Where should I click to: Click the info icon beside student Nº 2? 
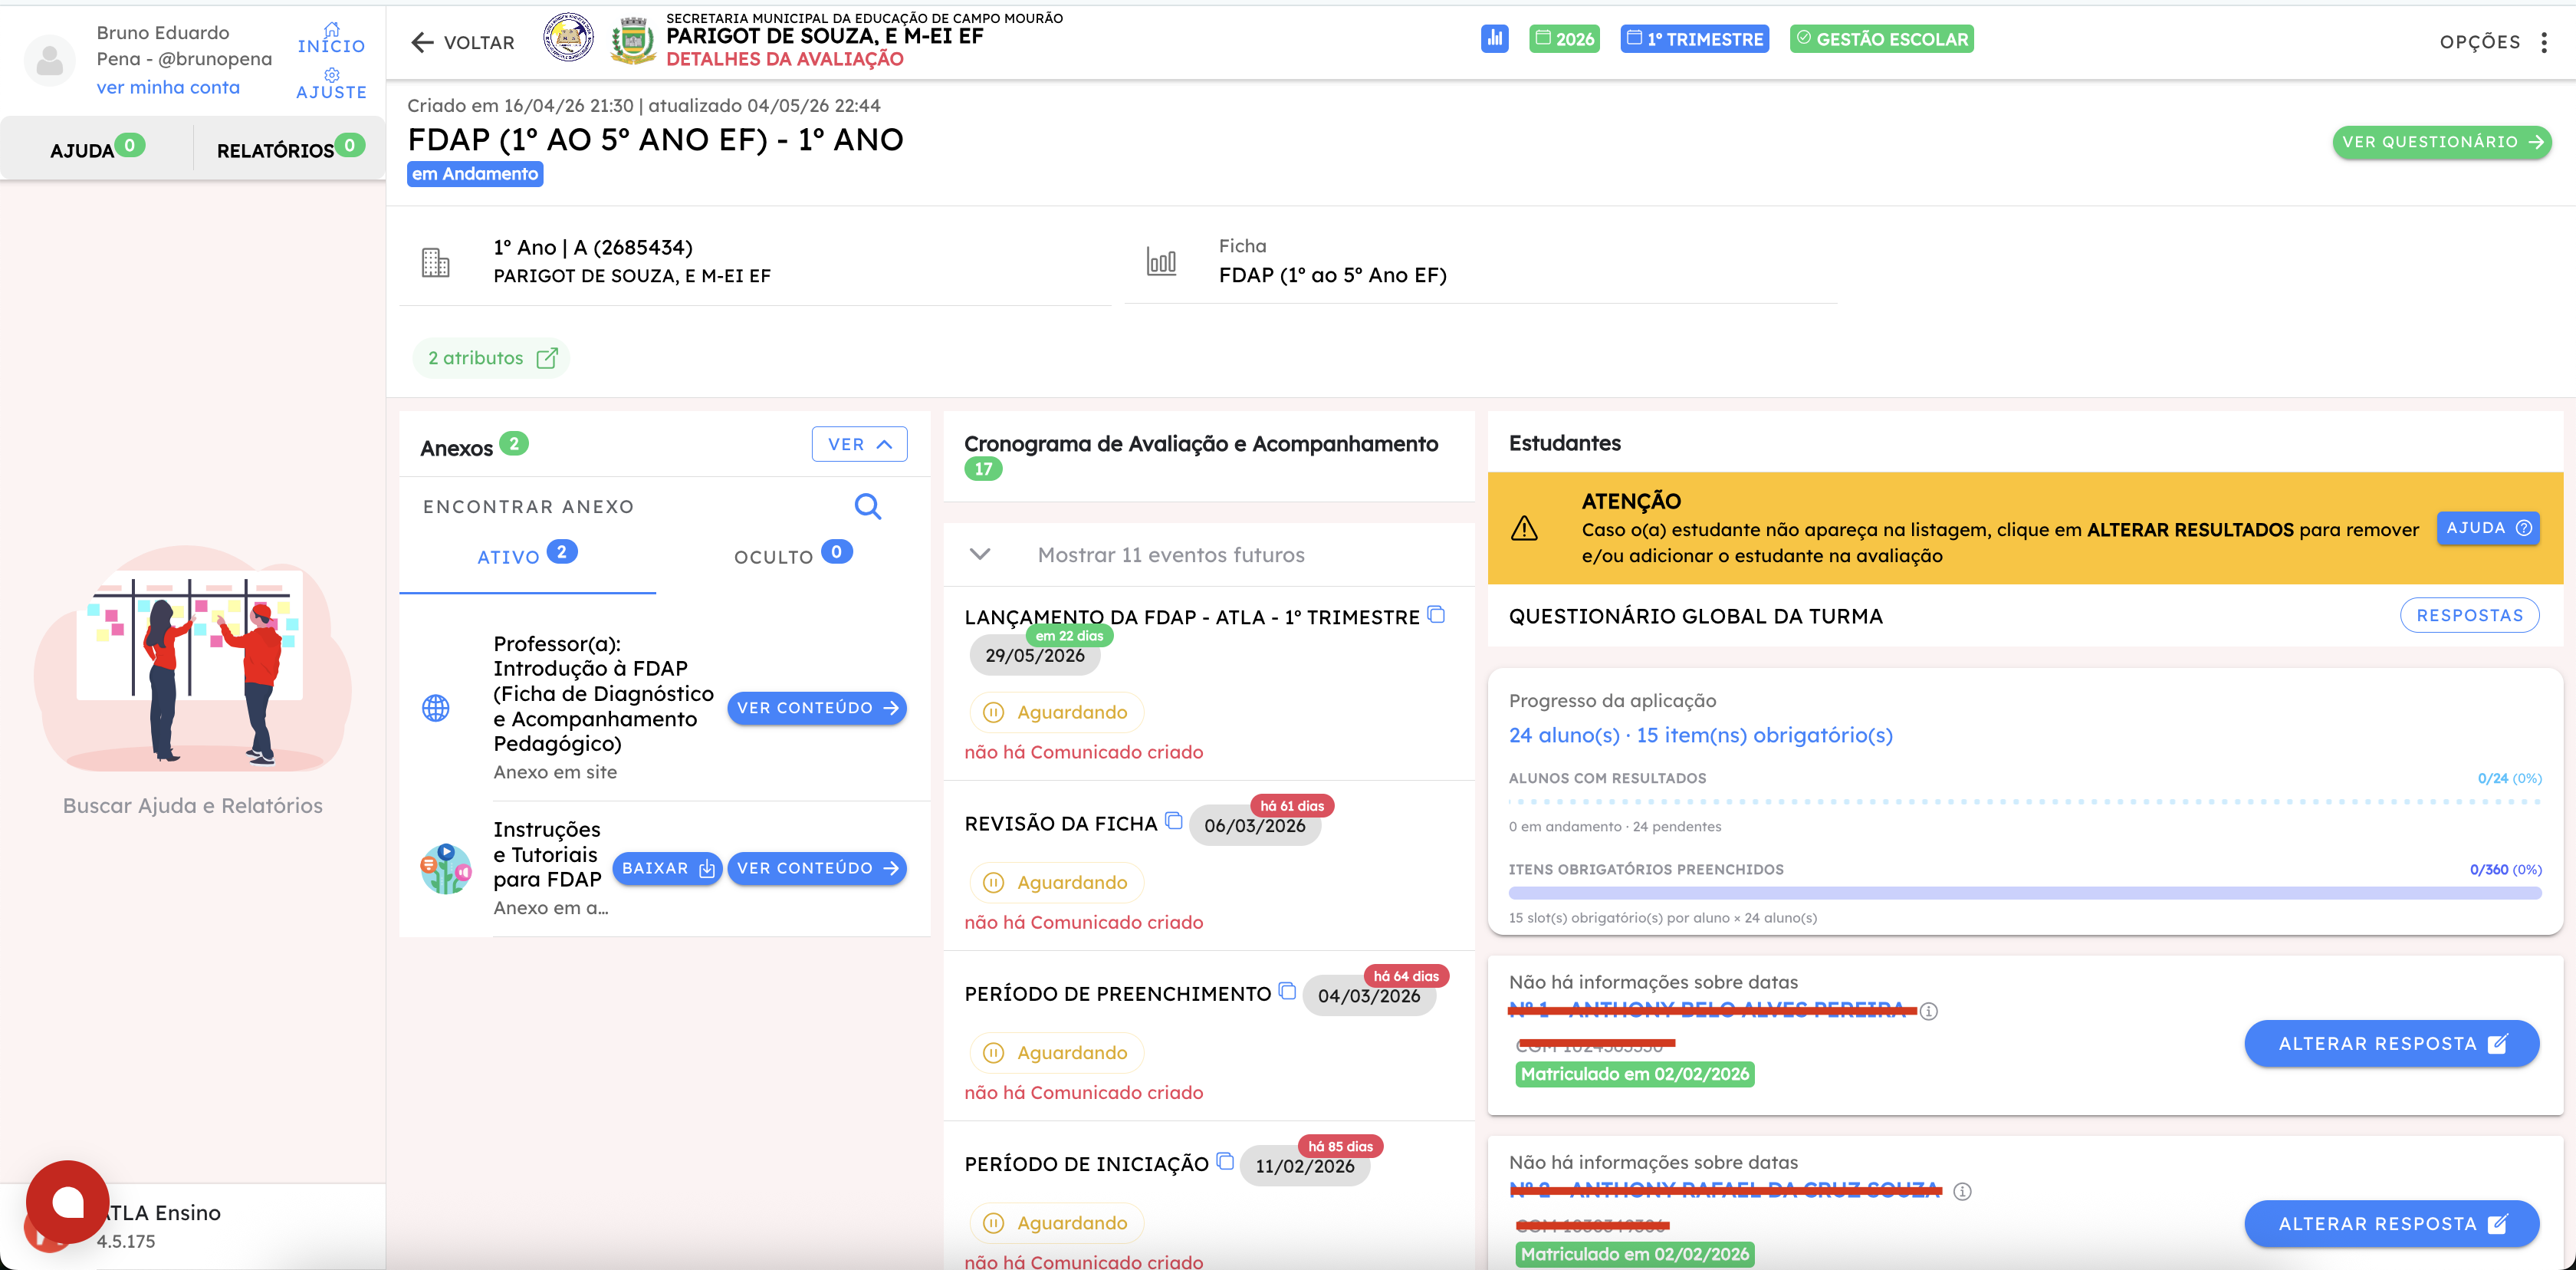[1963, 1191]
